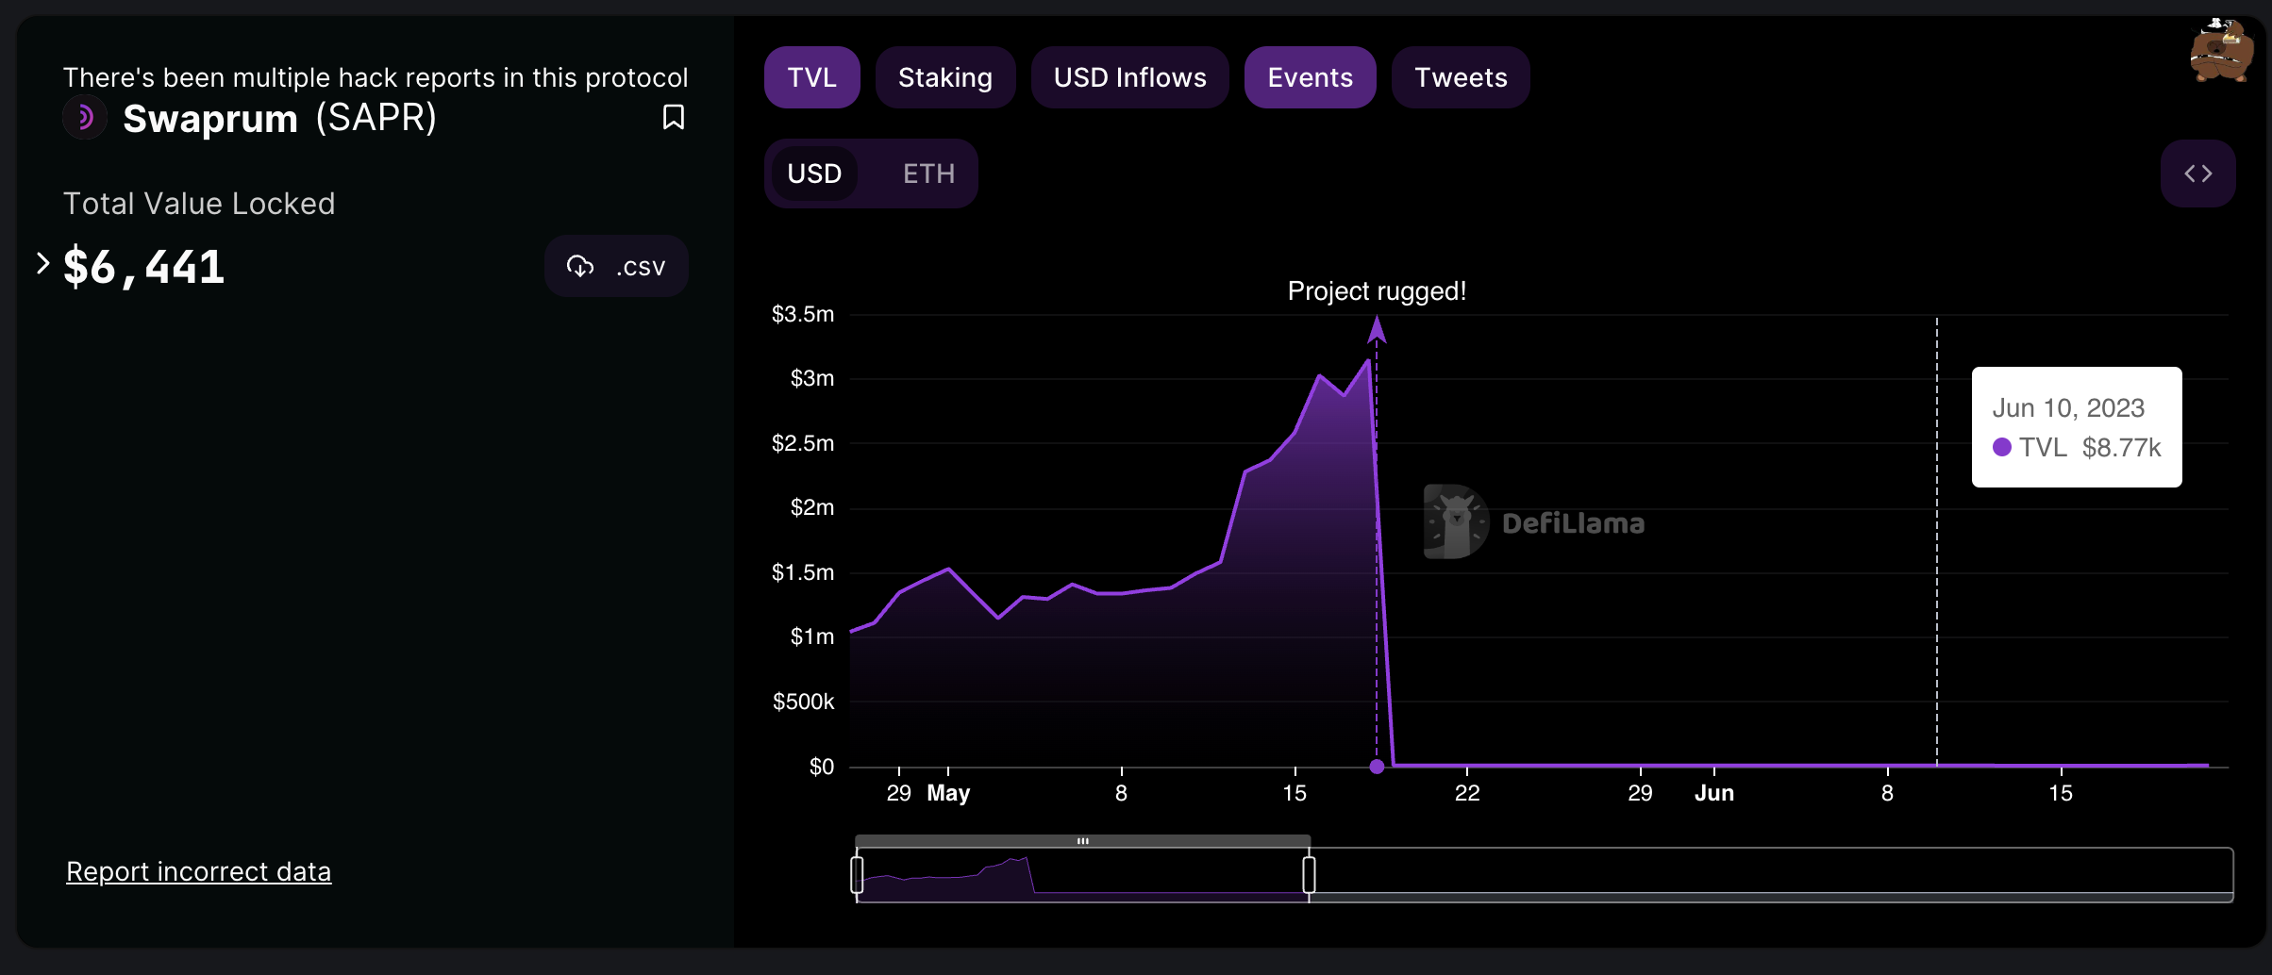This screenshot has height=975, width=2272.
Task: Bookmark the Swaprum protocol
Action: (x=674, y=118)
